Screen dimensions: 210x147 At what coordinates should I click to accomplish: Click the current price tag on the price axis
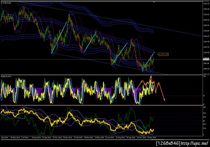coord(206,59)
